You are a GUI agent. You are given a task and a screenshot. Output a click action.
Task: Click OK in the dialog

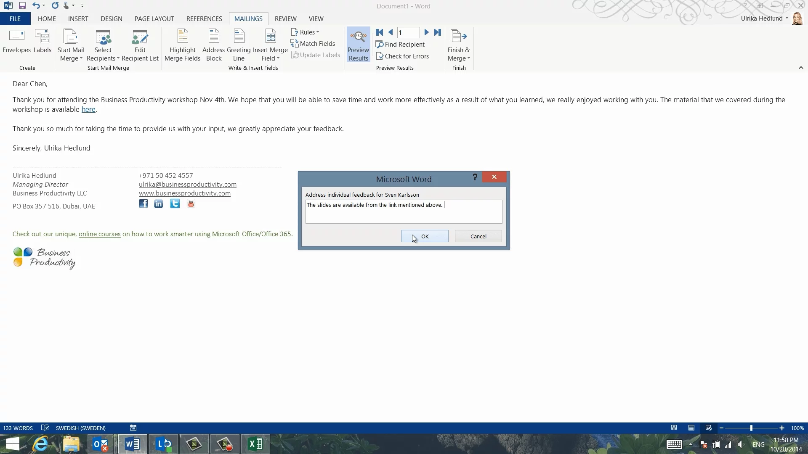pos(425,236)
